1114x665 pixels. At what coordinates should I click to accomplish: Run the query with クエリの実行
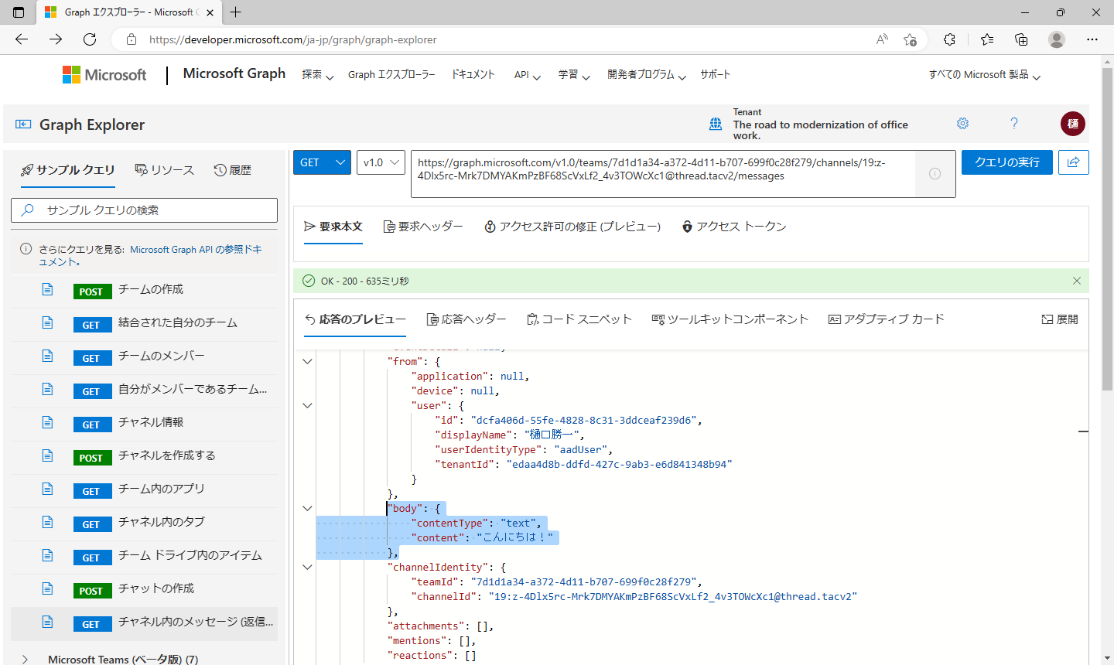(1007, 162)
